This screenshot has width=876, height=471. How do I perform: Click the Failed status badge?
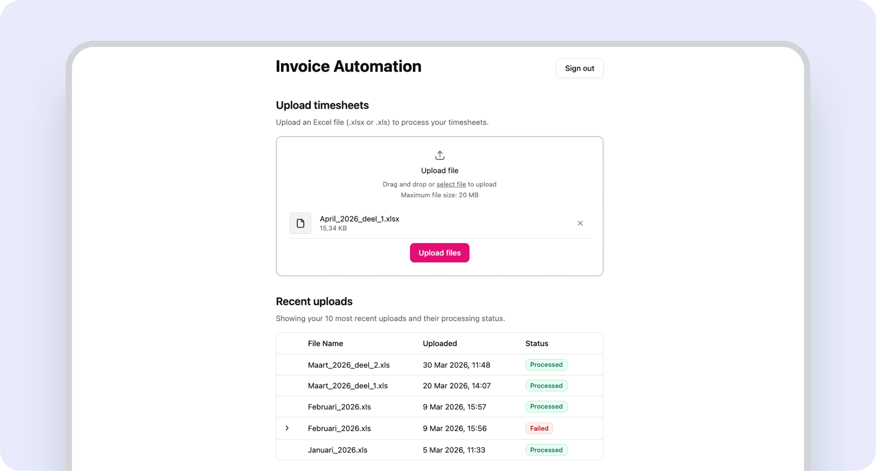click(539, 428)
